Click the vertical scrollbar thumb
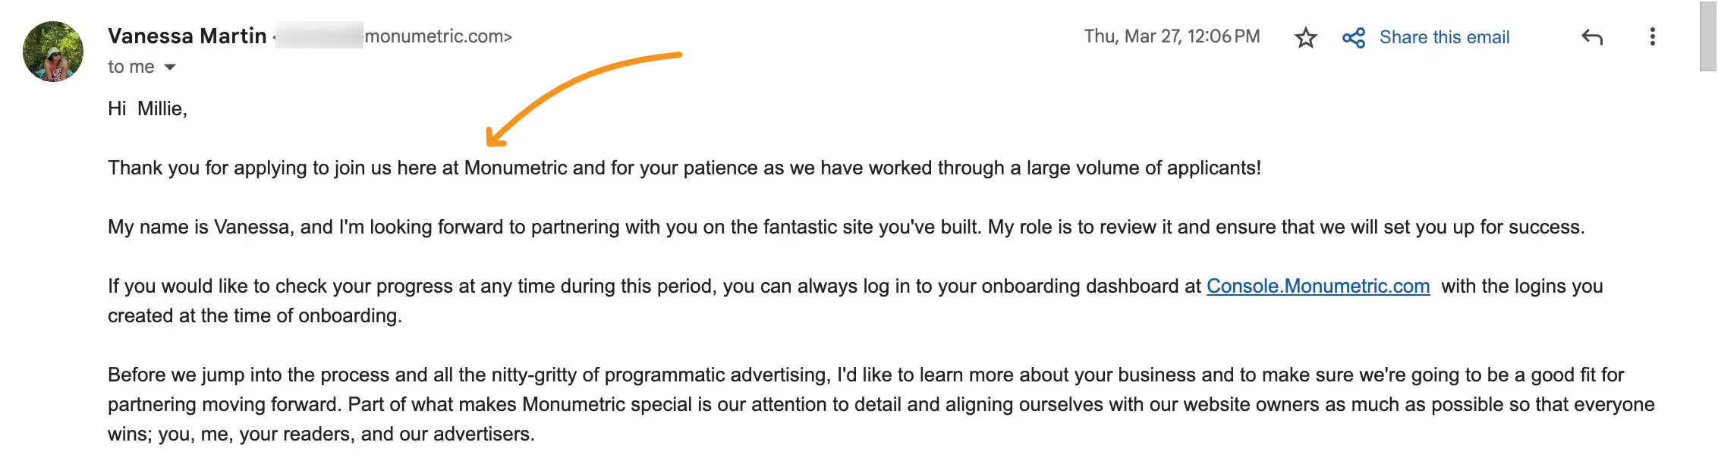1718x458 pixels. coord(1707,36)
